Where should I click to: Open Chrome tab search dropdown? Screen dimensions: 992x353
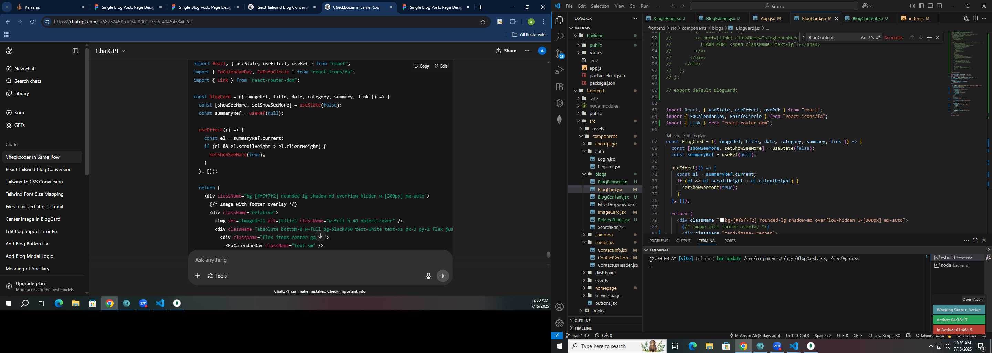(7, 7)
